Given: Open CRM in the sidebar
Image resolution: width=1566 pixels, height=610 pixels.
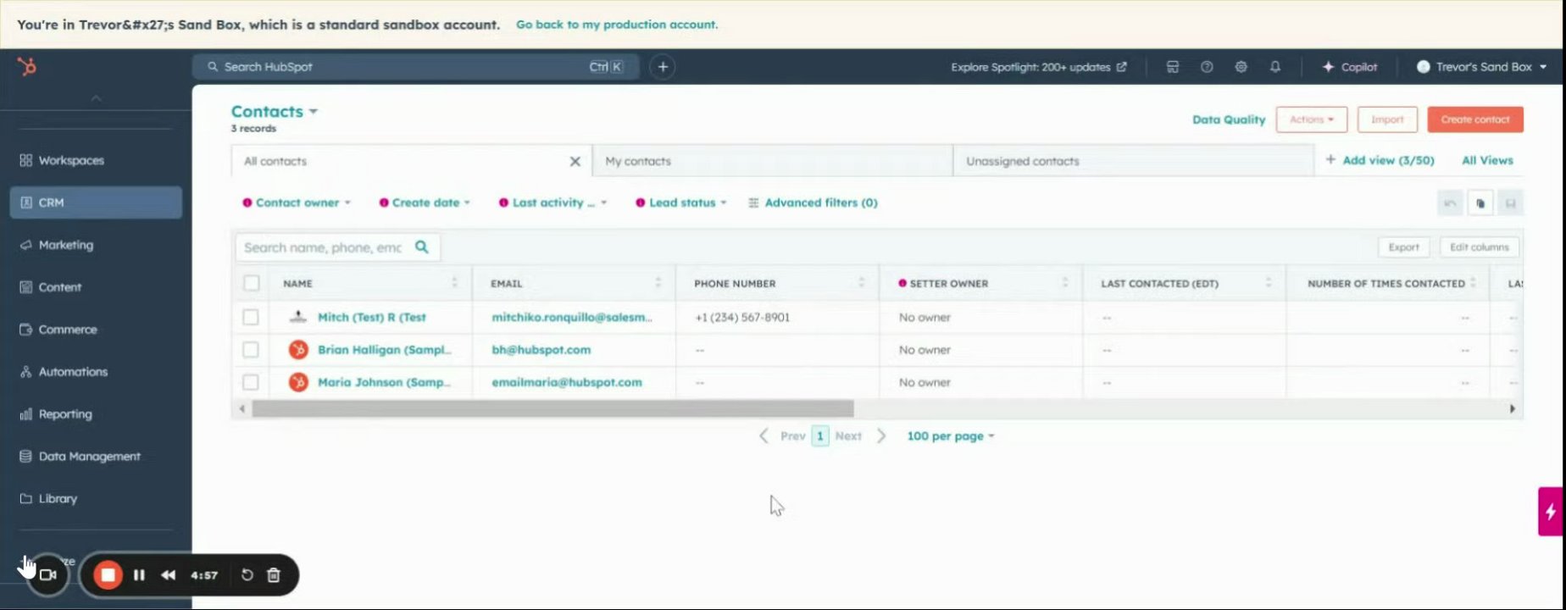Looking at the screenshot, I should pos(96,202).
